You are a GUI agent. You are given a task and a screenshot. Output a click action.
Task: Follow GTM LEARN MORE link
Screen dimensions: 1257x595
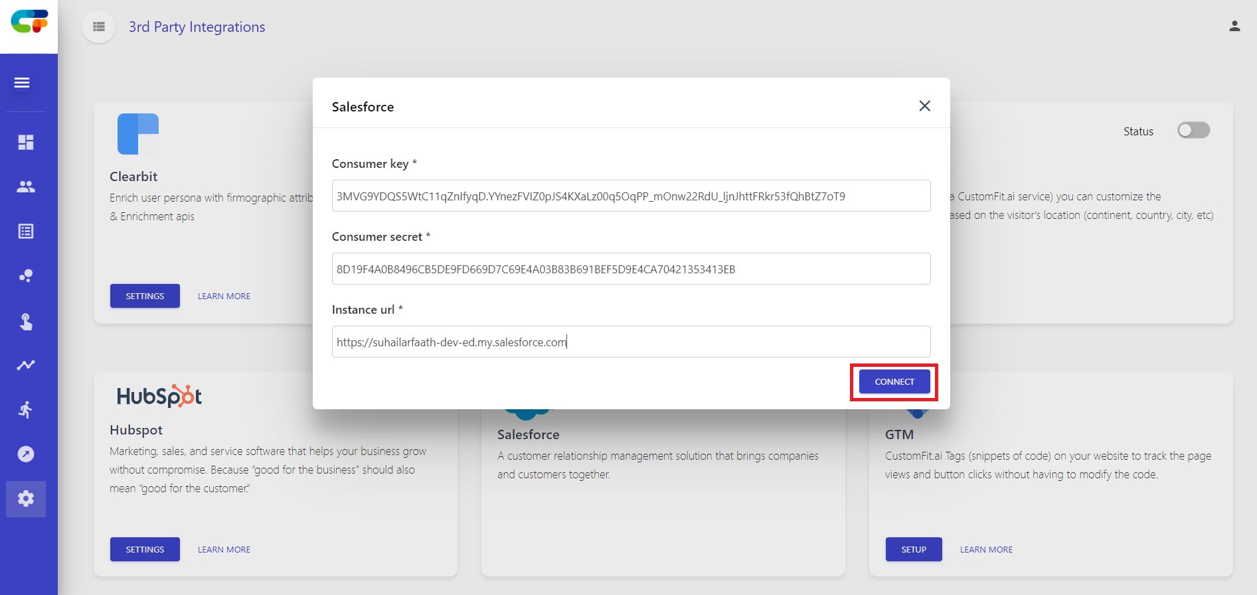(x=986, y=549)
